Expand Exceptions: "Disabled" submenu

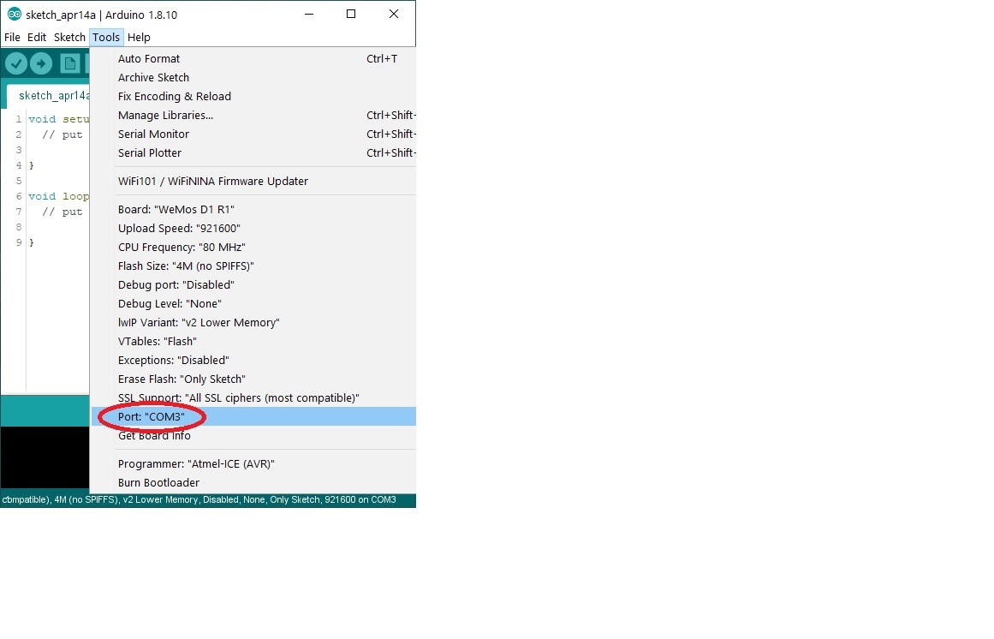click(x=253, y=360)
